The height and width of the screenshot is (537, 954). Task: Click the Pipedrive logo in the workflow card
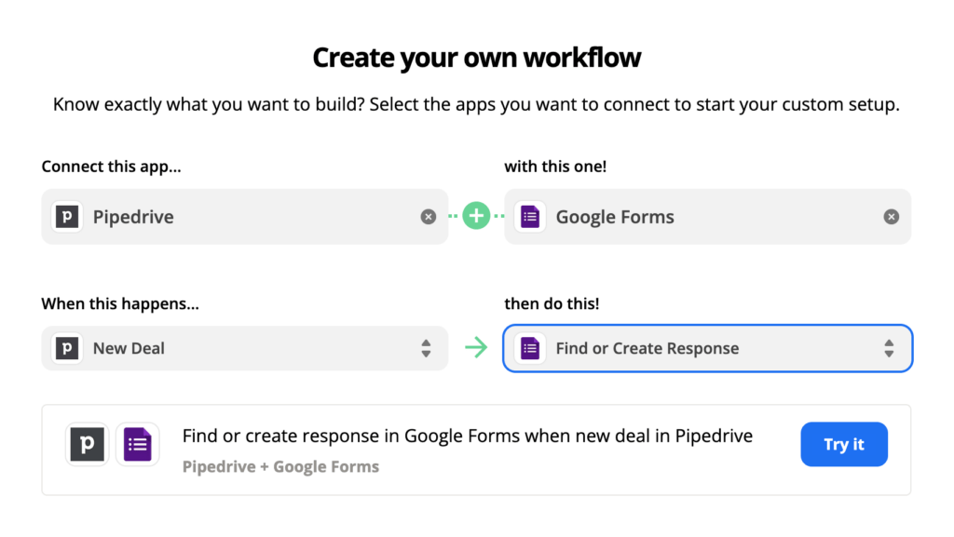tap(87, 444)
